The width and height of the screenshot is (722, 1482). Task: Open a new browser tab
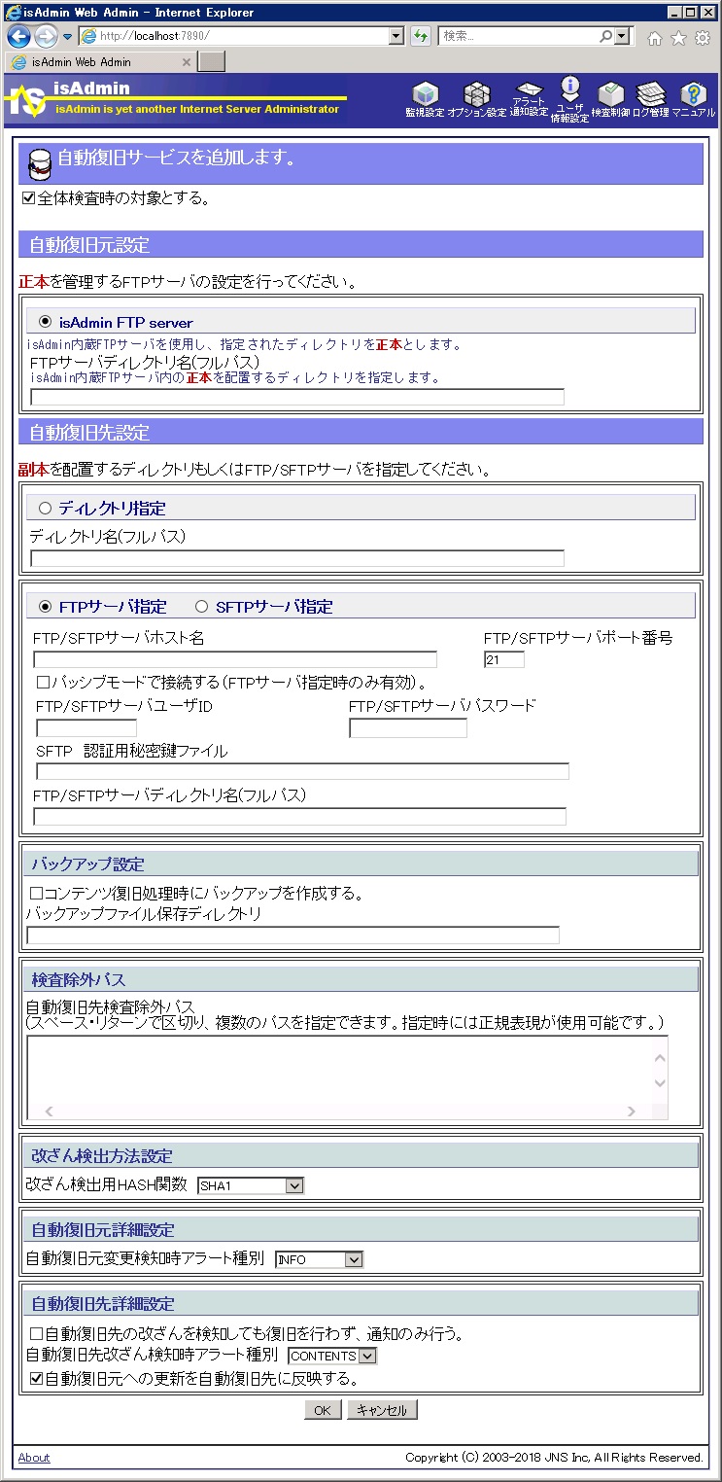211,61
